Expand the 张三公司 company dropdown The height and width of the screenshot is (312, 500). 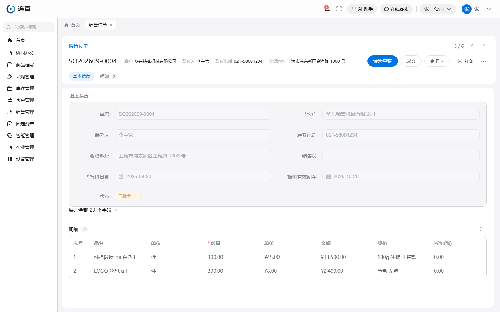click(x=437, y=9)
